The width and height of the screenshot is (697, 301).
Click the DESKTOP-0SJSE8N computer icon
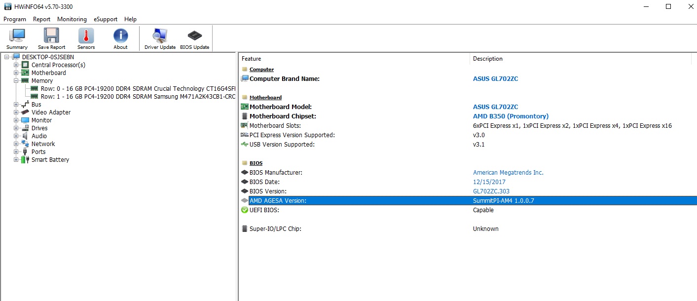pyautogui.click(x=16, y=57)
